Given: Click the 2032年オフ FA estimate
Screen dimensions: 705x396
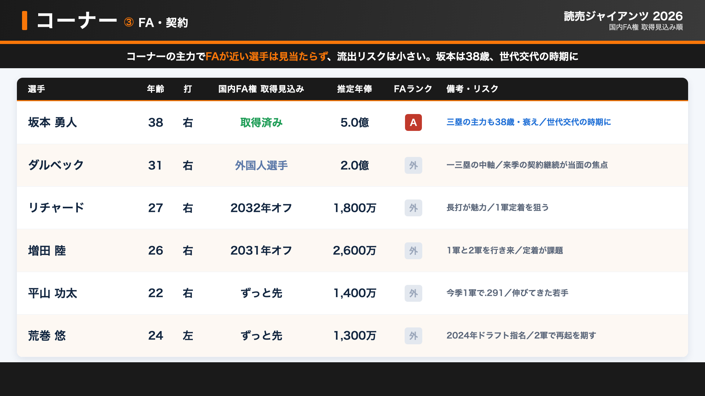Looking at the screenshot, I should tap(261, 208).
